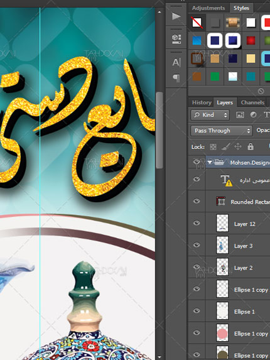Hide the Ellipse 1 copy layer above Ellipse 1
The height and width of the screenshot is (360, 270).
[197, 289]
